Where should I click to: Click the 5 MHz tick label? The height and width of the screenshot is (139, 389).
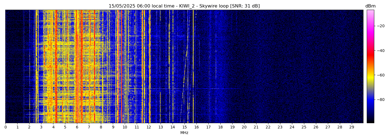click(x=65, y=127)
